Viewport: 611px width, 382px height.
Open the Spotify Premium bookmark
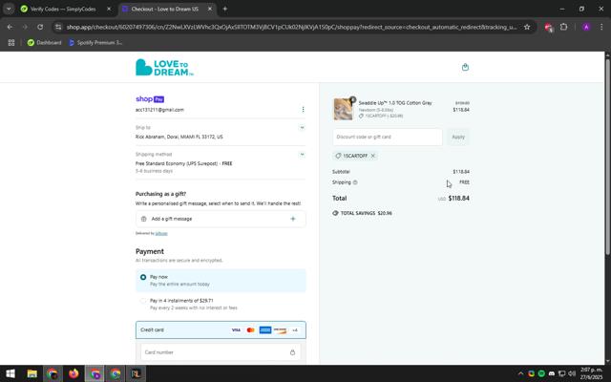(x=95, y=42)
